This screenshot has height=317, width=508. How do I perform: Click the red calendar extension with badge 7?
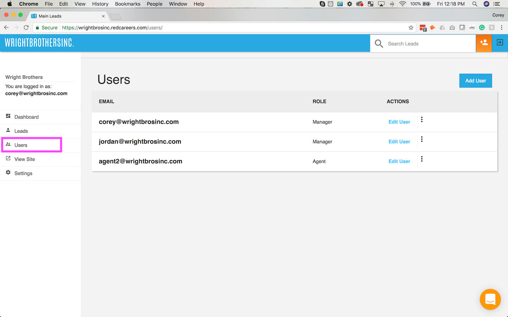point(423,28)
